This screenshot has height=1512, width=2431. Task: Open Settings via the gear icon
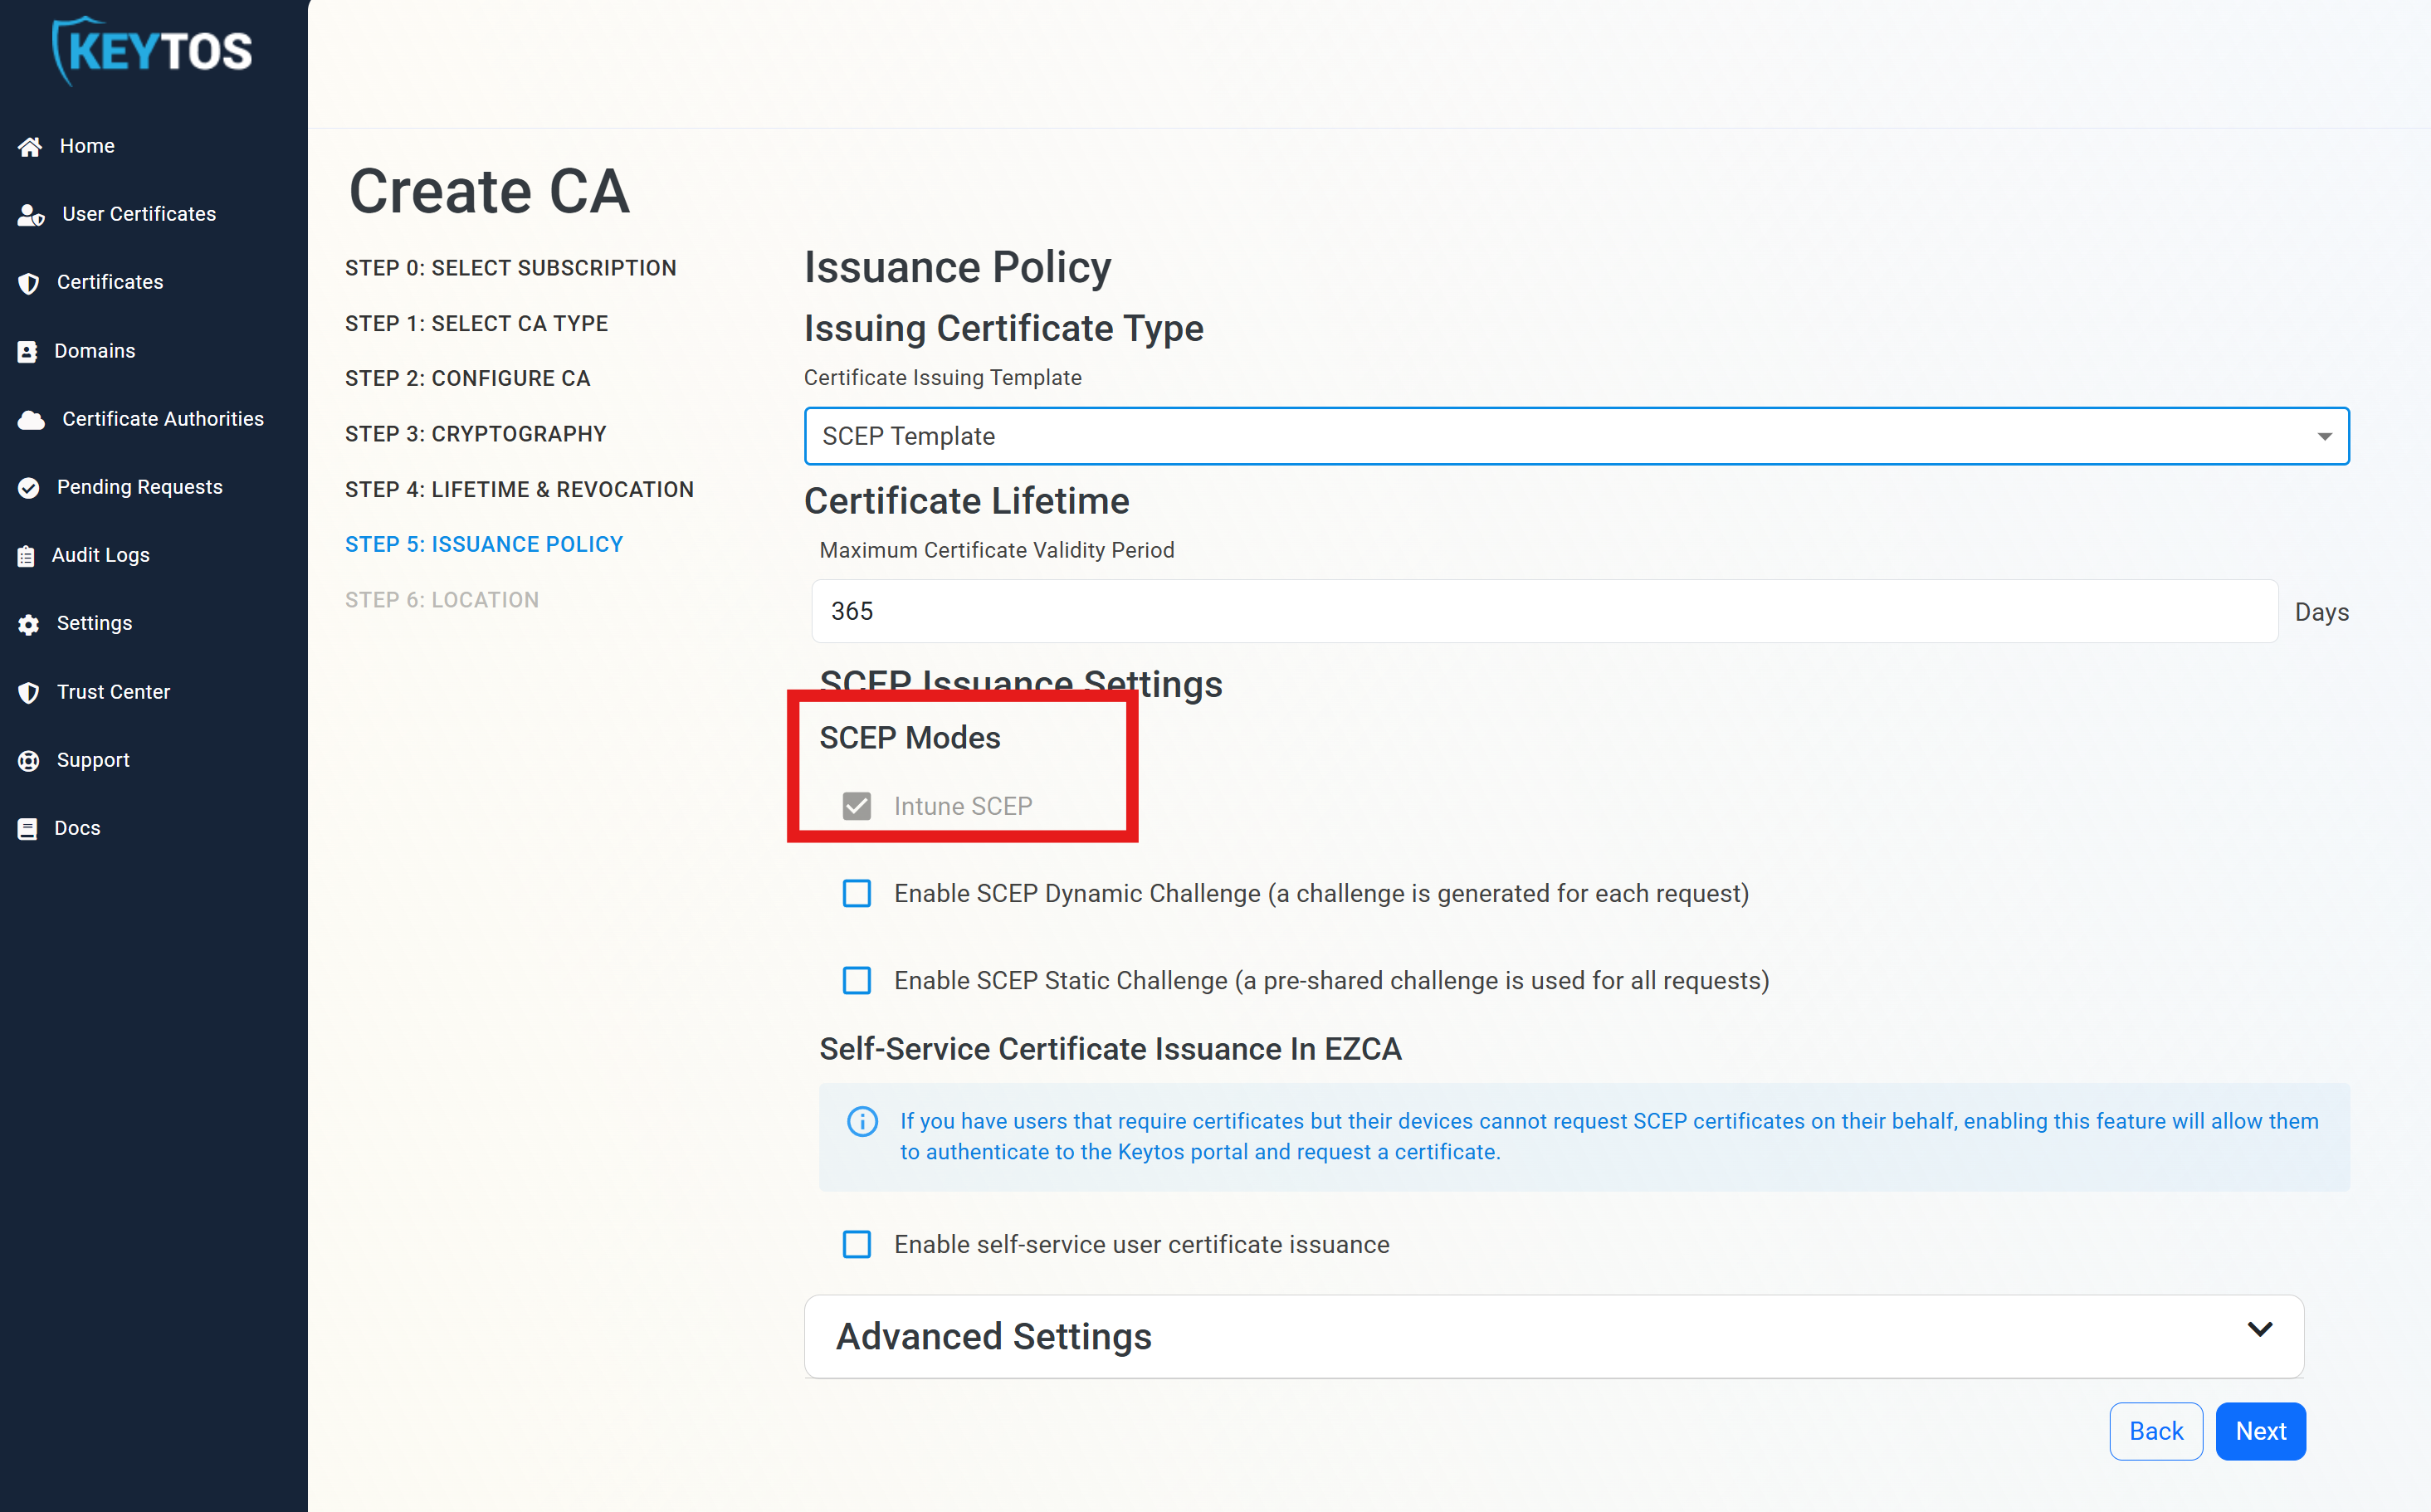[29, 623]
